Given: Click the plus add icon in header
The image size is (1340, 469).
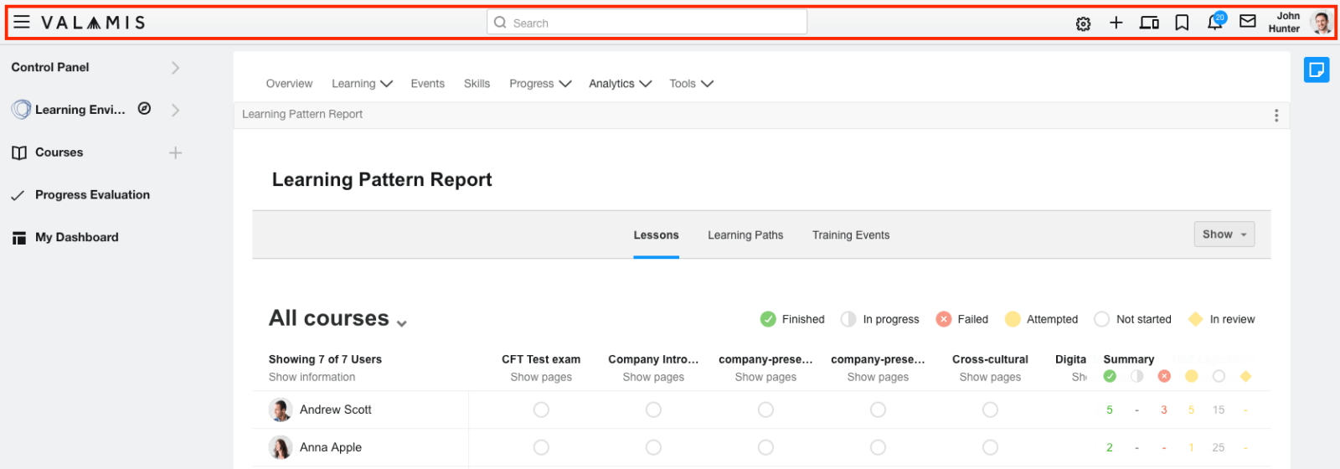Looking at the screenshot, I should [1116, 23].
